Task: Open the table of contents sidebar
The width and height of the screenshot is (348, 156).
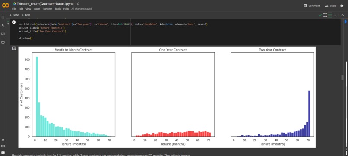Action: [3, 17]
